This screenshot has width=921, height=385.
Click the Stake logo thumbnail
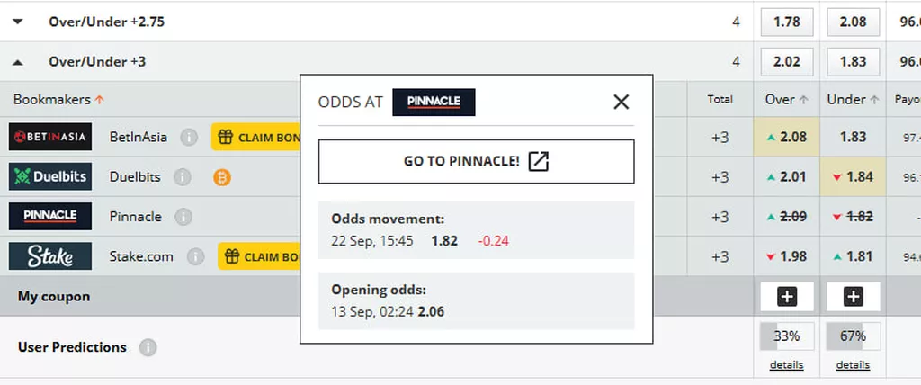(x=50, y=256)
